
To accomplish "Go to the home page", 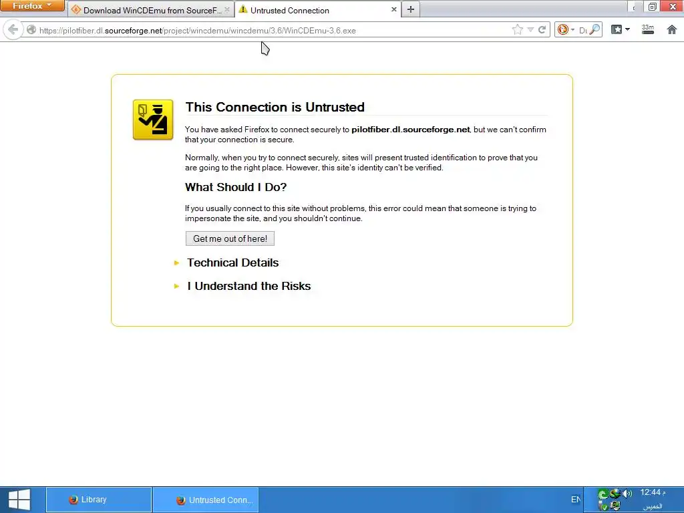I will point(672,29).
